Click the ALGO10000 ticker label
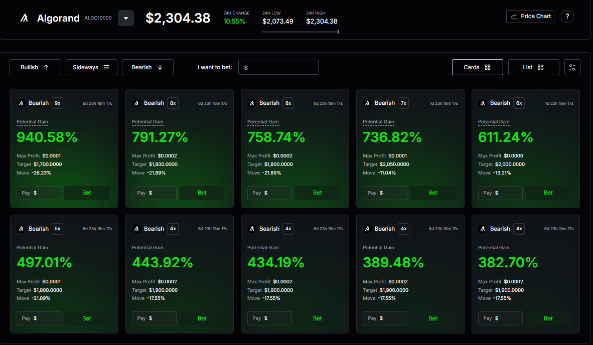This screenshot has height=345, width=593. point(98,18)
